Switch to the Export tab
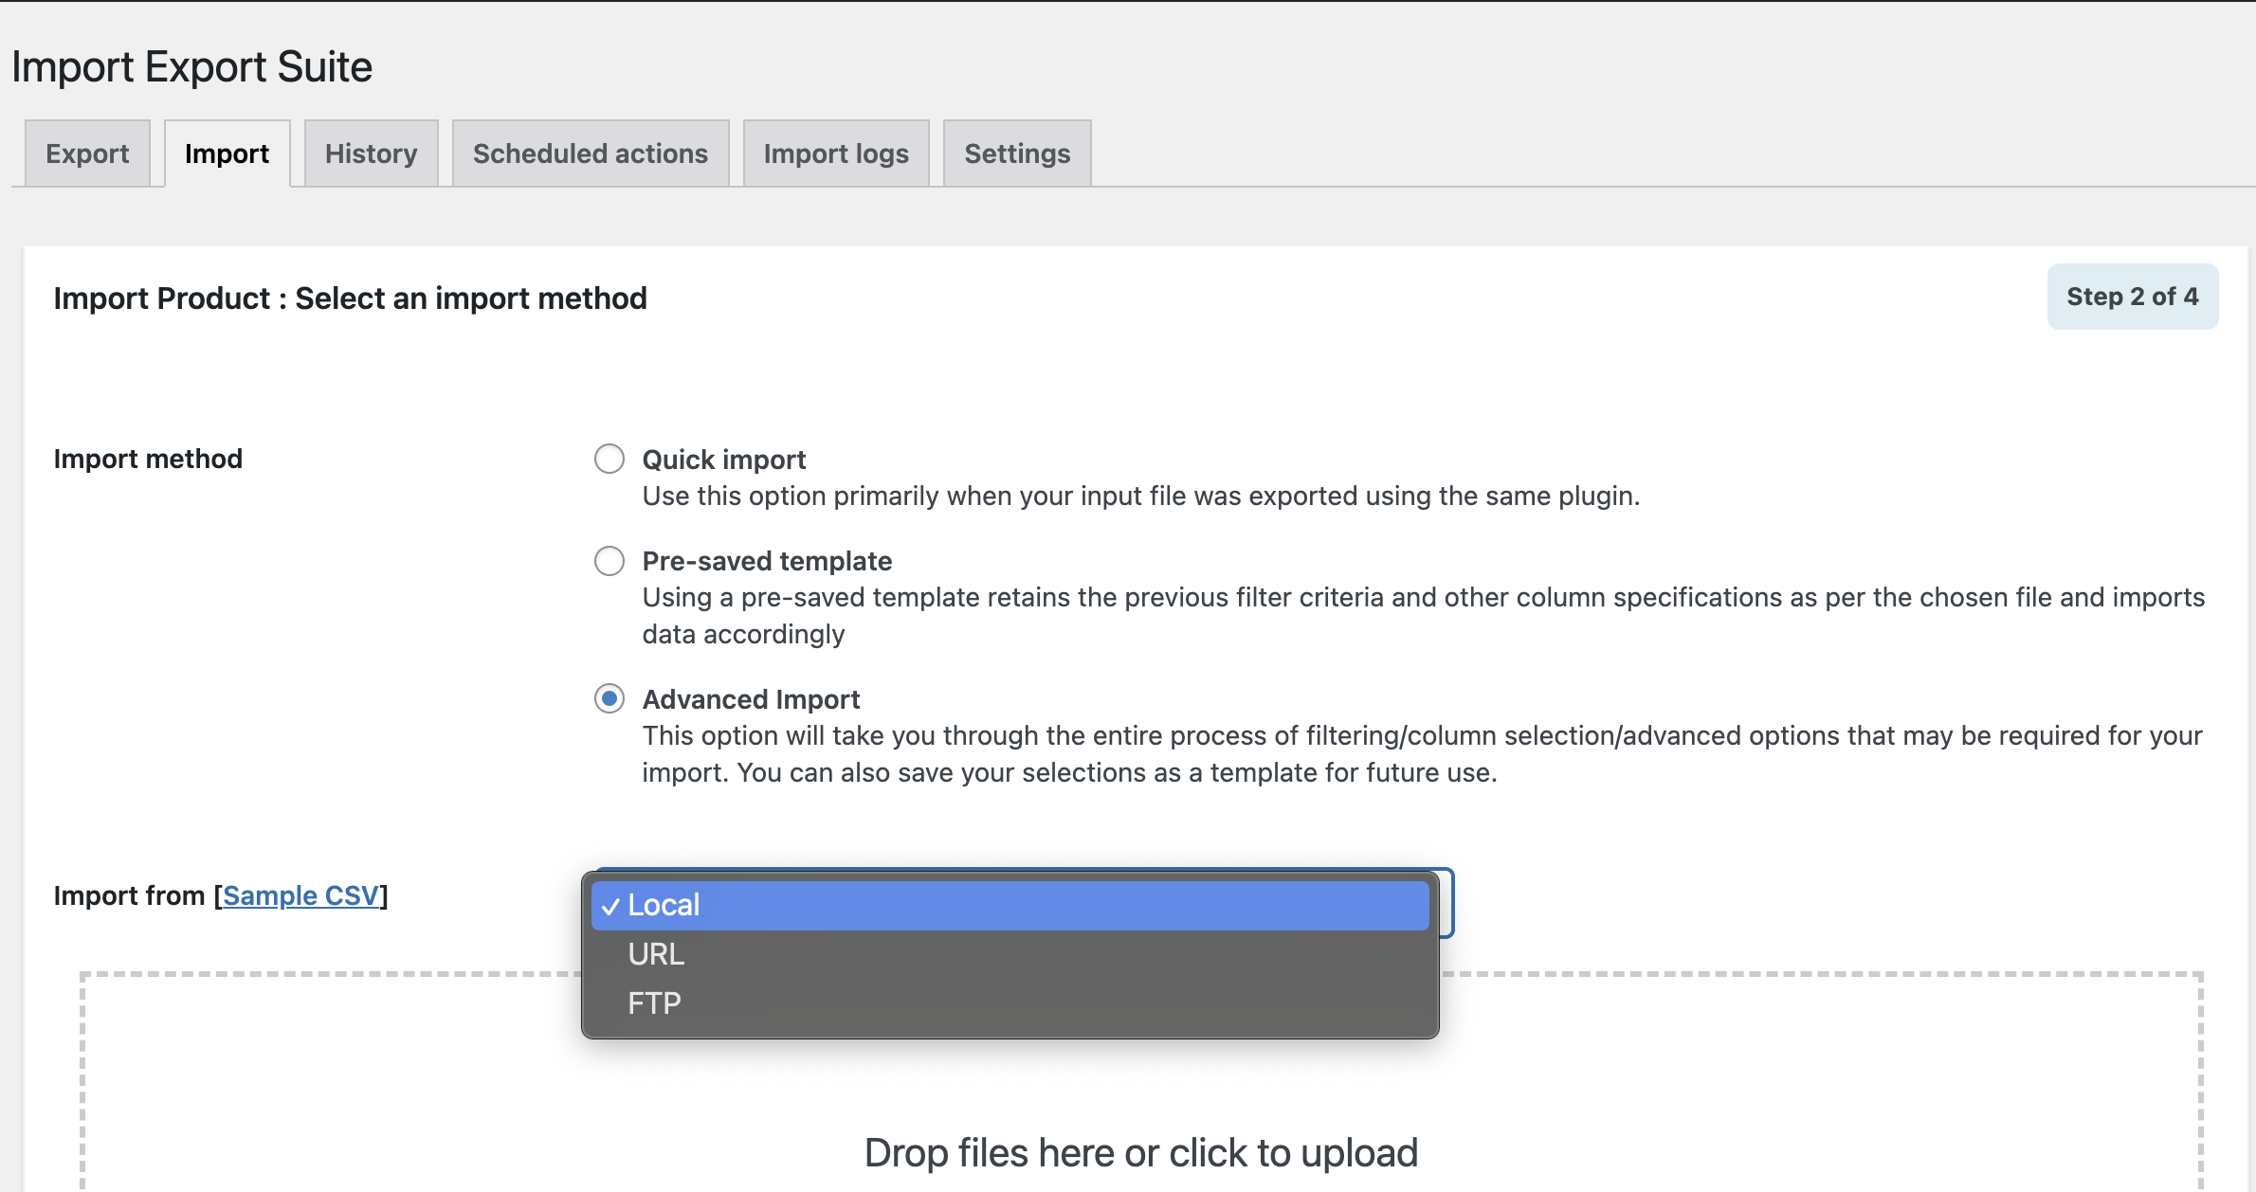Image resolution: width=2256 pixels, height=1192 pixels. coord(87,154)
